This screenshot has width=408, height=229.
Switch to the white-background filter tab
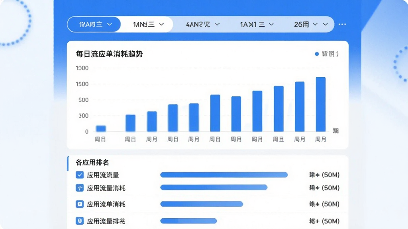pyautogui.click(x=147, y=24)
